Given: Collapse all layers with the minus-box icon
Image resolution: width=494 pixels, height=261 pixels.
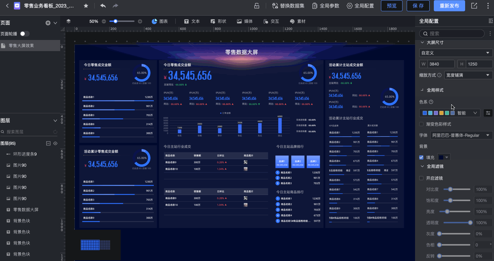Looking at the screenshot, I should [48, 143].
